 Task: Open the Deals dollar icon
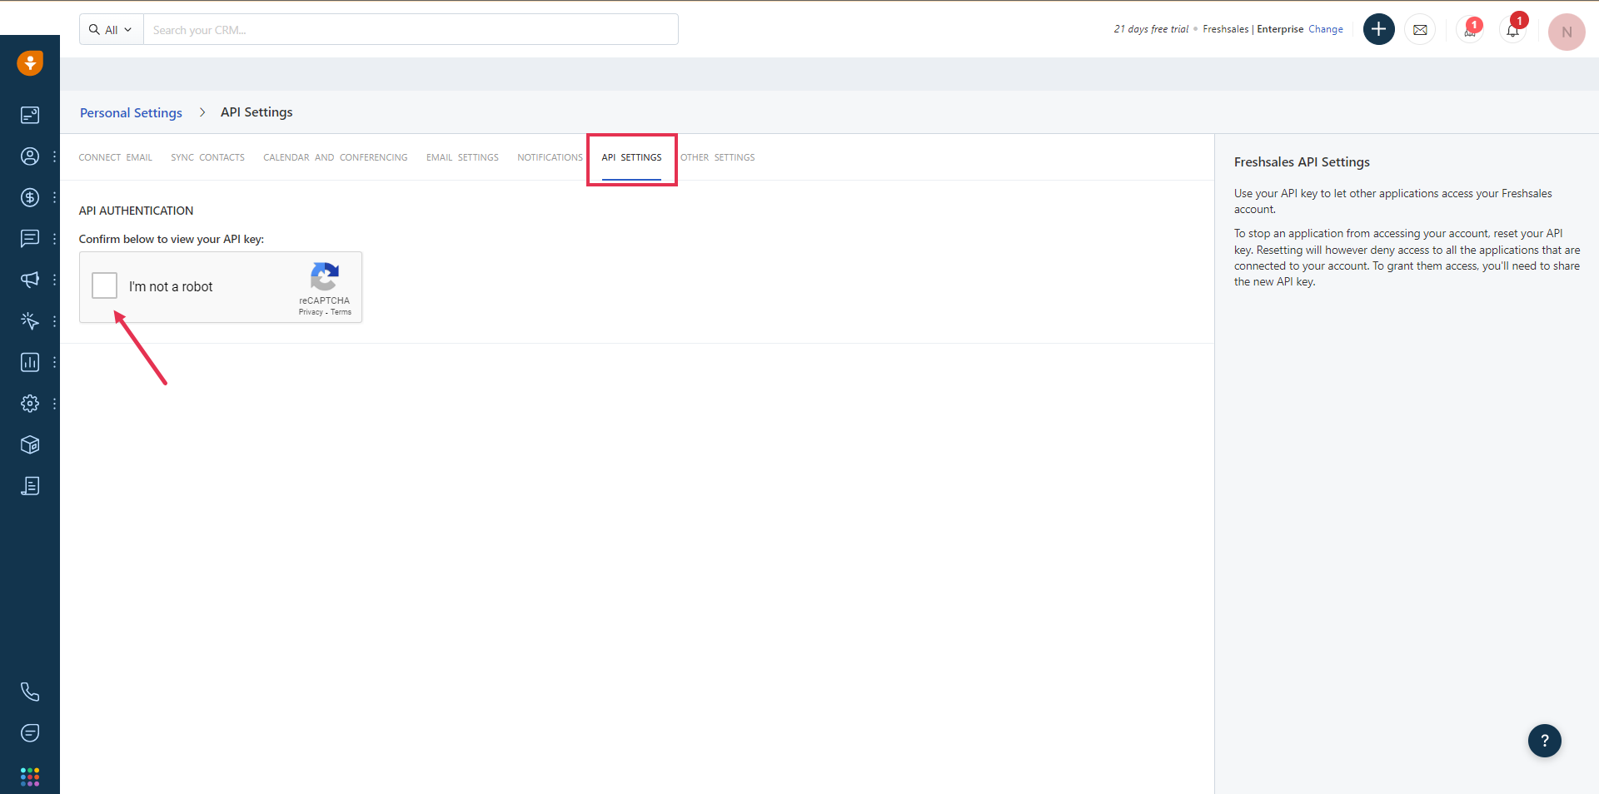30,197
